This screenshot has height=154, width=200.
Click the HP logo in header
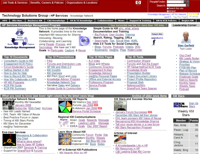pyautogui.click(x=138, y=3)
